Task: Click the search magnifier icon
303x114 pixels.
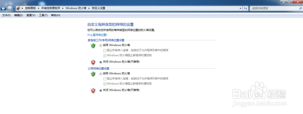Action: tap(301, 8)
